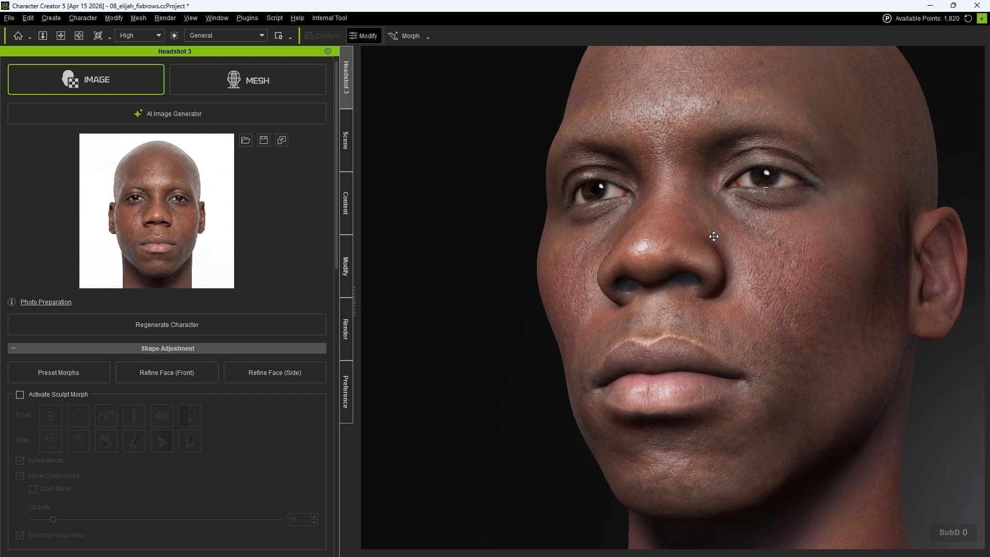Expand the Morph dropdown arrow
Image resolution: width=990 pixels, height=557 pixels.
428,38
